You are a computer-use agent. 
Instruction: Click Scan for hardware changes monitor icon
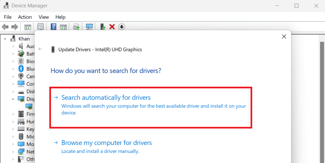click(x=89, y=27)
